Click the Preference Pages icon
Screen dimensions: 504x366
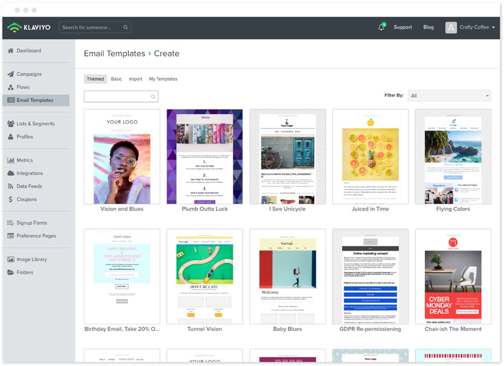click(x=11, y=236)
